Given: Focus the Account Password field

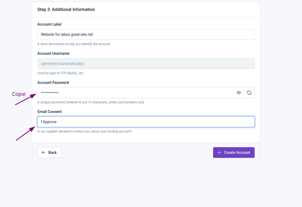Looking at the screenshot, I should [x=135, y=93].
